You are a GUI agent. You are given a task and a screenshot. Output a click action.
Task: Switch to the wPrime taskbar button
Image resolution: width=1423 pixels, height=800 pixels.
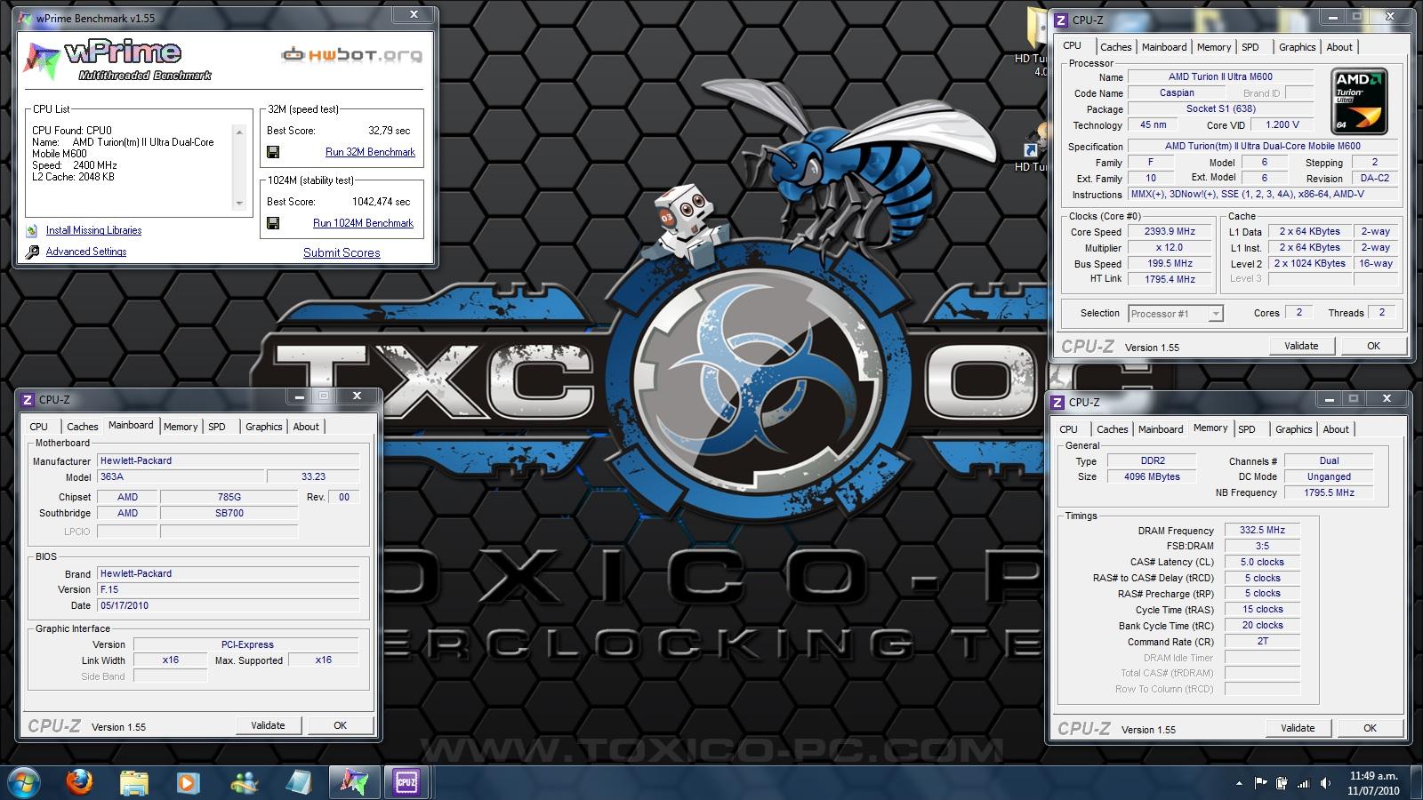pos(353,782)
